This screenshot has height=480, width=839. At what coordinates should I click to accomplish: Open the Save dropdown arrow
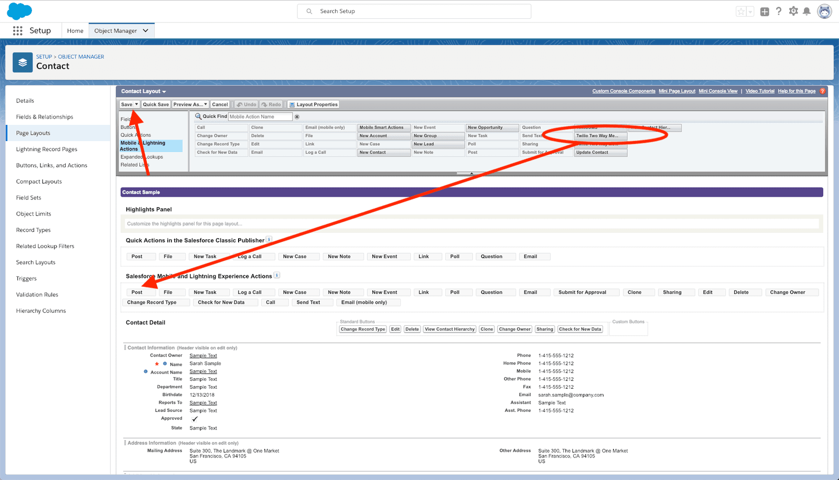[135, 104]
